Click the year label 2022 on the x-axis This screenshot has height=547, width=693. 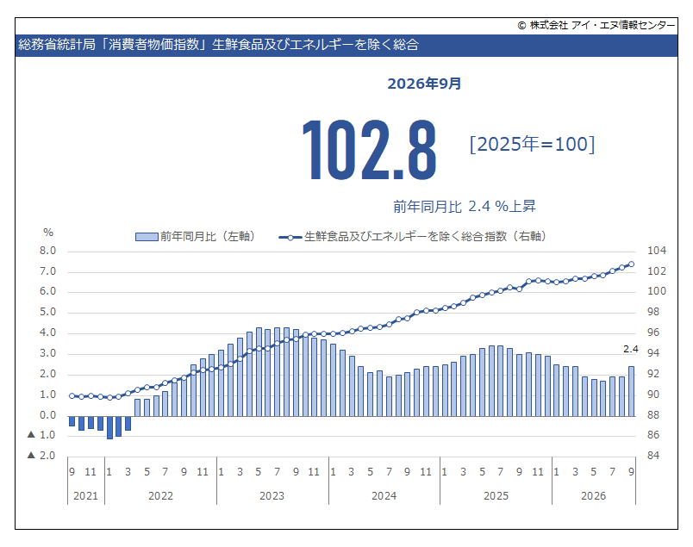[x=160, y=496]
